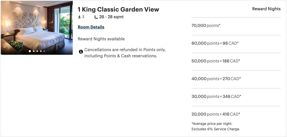
Task: Jump to the second room photo via carousel dot
Action: (x=34, y=51)
